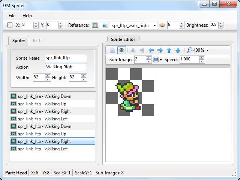Increase Speed with up spinner
Image resolution: width=240 pixels, height=180 pixels.
click(202, 58)
